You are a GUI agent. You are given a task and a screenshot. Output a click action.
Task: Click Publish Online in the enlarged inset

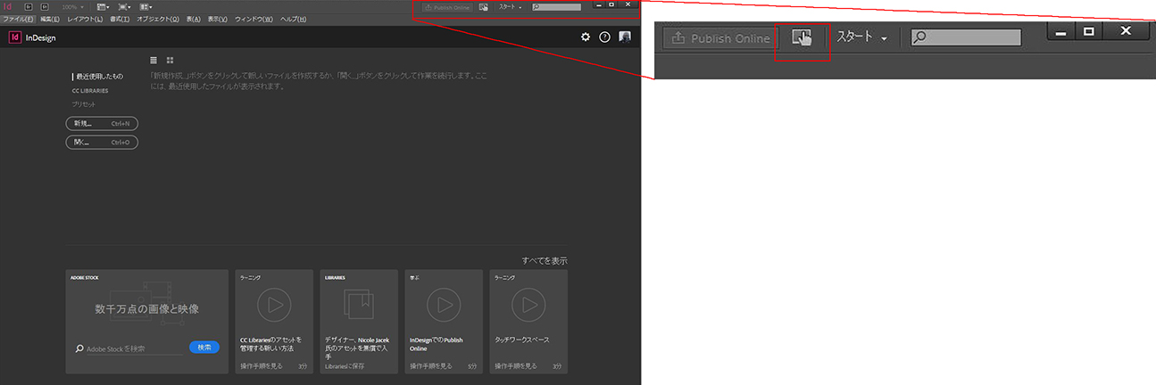click(x=720, y=38)
